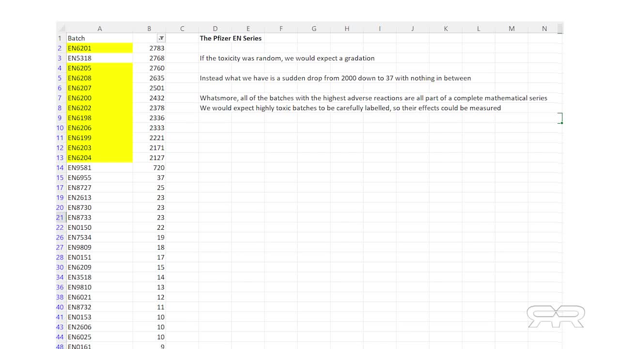Select cell EN8727
Image resolution: width=620 pixels, height=349 pixels.
99,188
